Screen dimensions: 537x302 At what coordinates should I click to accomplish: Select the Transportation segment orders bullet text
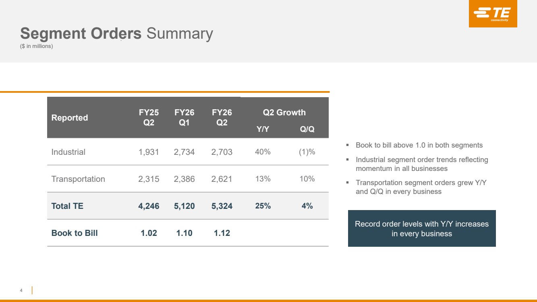click(x=421, y=187)
